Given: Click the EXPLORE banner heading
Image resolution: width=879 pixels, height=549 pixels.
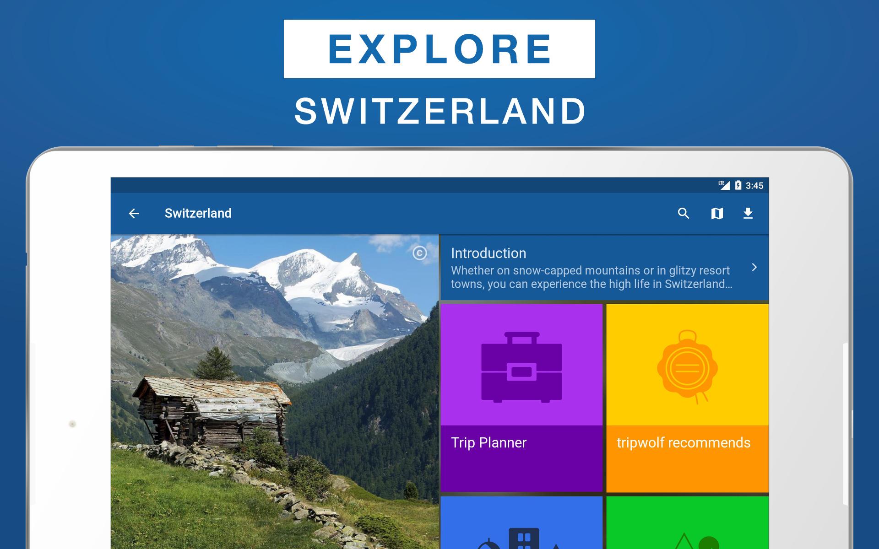Looking at the screenshot, I should [x=439, y=49].
